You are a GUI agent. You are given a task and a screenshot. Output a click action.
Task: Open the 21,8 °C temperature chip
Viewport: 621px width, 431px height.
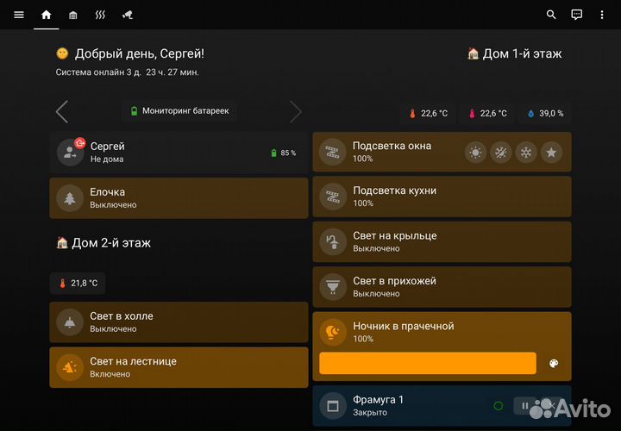pyautogui.click(x=78, y=283)
